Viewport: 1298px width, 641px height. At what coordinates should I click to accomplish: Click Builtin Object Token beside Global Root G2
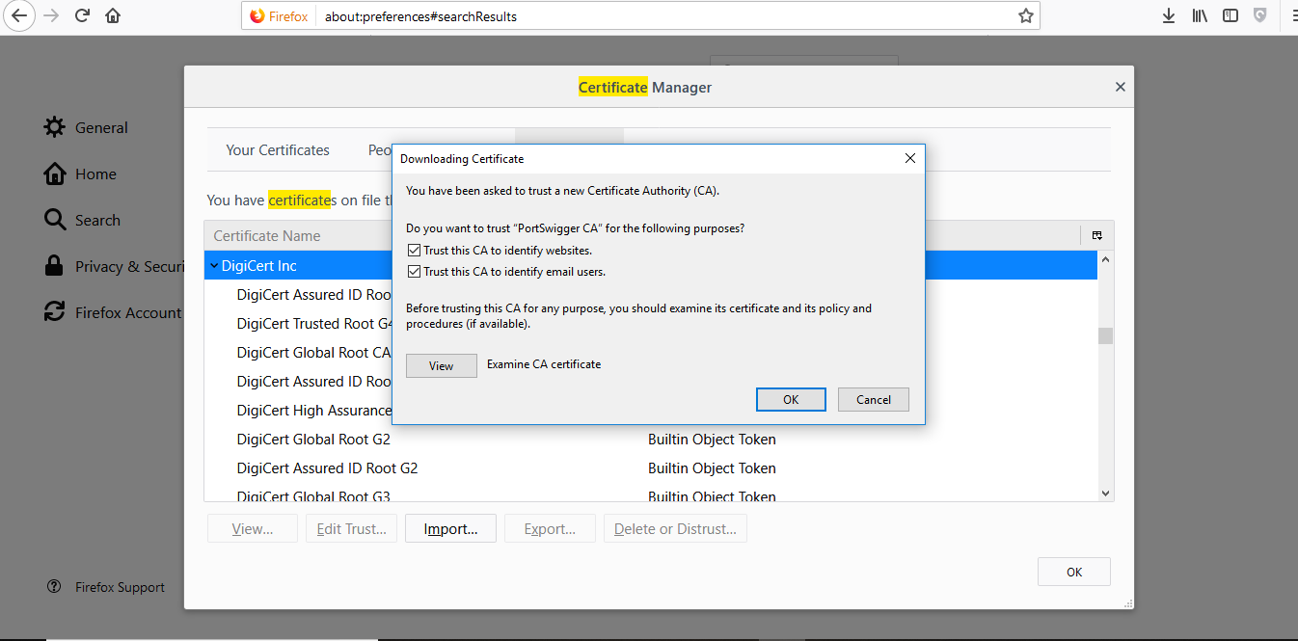click(x=712, y=440)
